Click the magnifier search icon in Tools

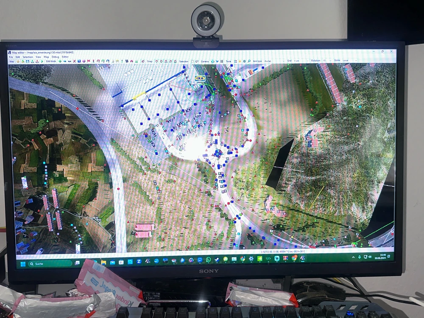(x=249, y=61)
